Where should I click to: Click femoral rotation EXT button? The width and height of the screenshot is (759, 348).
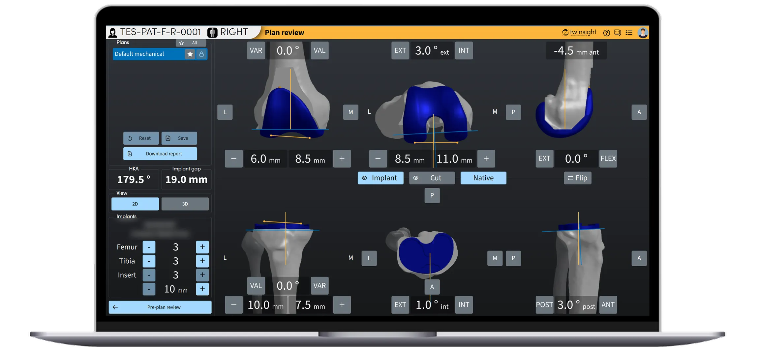tap(400, 50)
